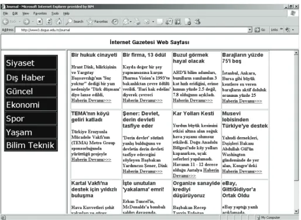Print the page with the printer icon
This screenshot has width=301, height=220.
(x=137, y=22)
